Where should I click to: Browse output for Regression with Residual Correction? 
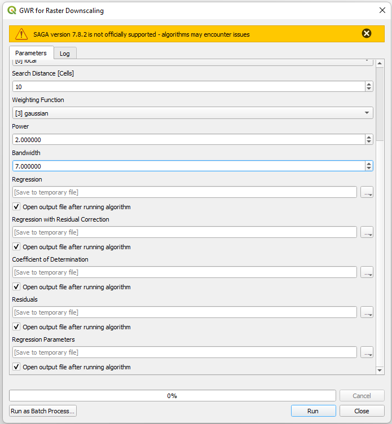click(x=367, y=232)
